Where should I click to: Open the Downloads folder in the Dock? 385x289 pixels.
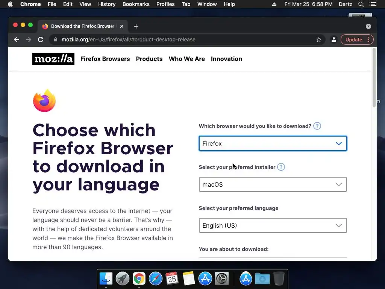click(x=262, y=279)
